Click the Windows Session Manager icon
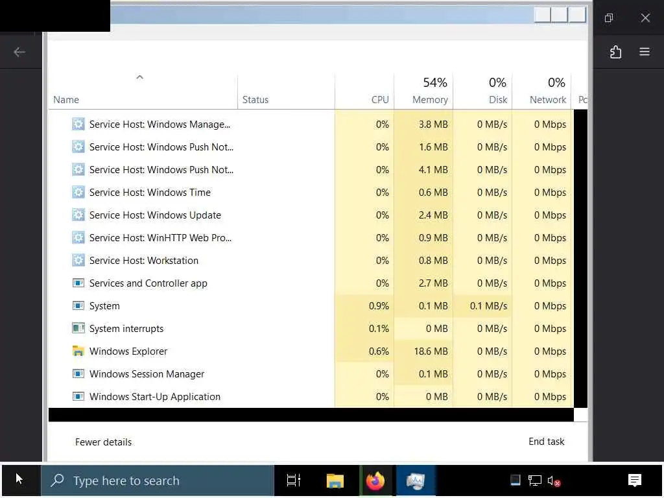Viewport: 664px width, 498px height. 78,374
